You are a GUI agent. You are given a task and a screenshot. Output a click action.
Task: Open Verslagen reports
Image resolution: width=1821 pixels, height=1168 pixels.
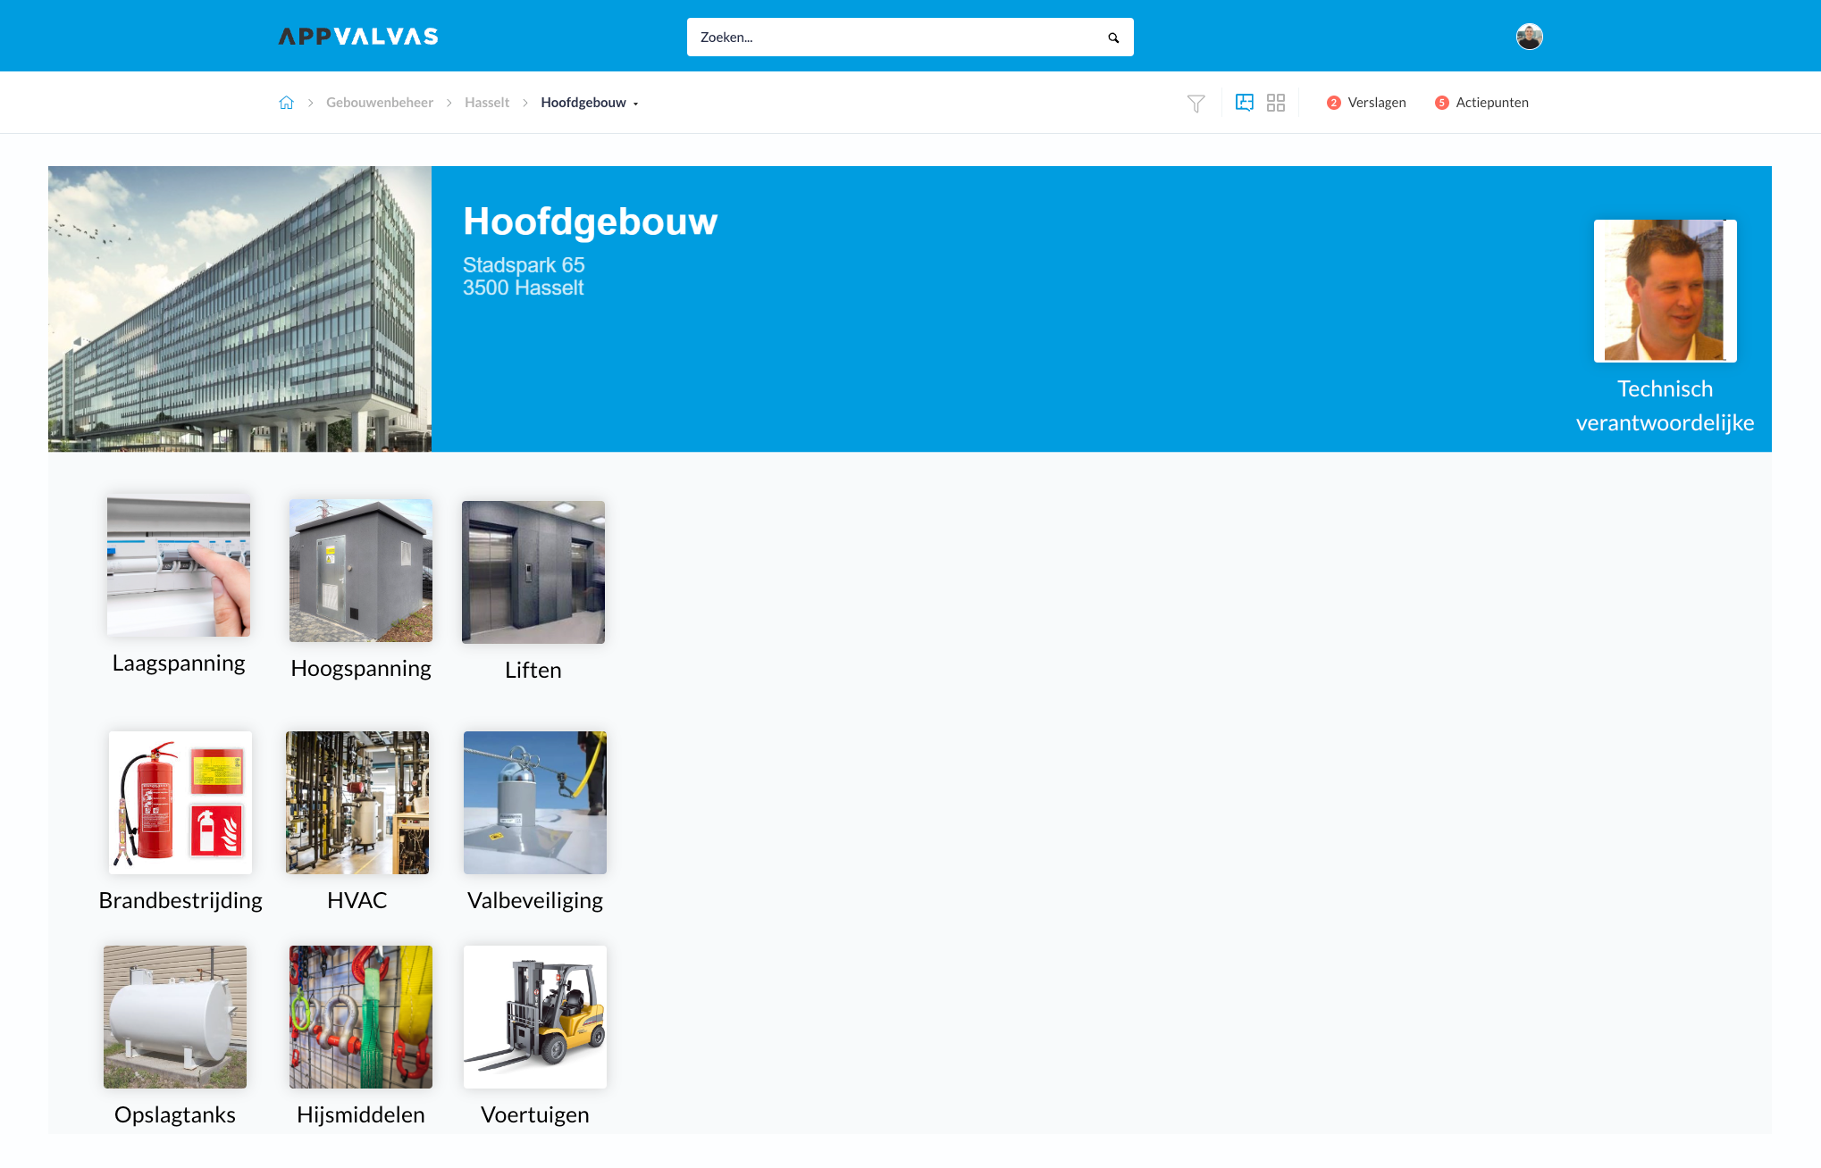(x=1366, y=103)
